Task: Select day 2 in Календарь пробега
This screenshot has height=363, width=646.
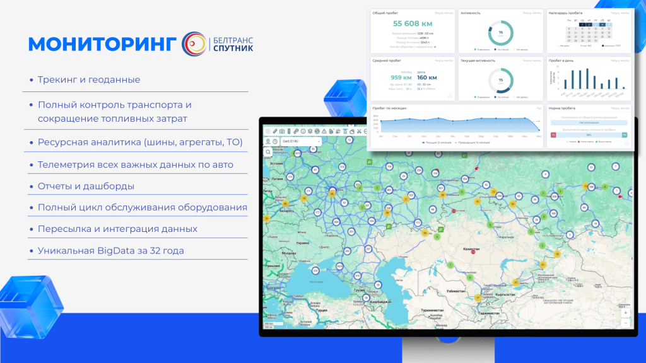Action: (589, 25)
